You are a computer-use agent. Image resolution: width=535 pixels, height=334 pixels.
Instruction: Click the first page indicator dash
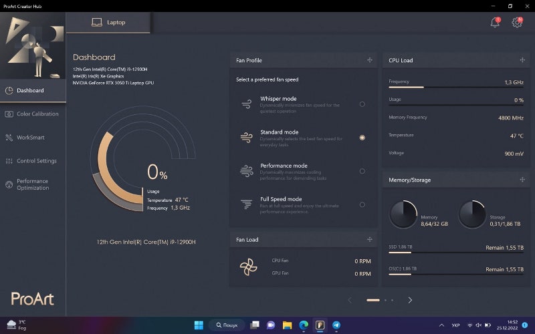click(x=373, y=300)
